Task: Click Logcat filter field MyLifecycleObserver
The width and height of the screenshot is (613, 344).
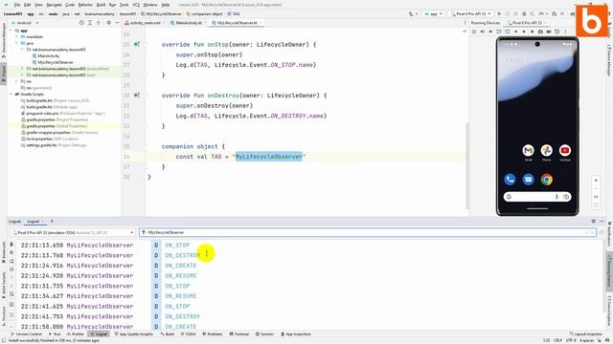Action: click(x=367, y=232)
